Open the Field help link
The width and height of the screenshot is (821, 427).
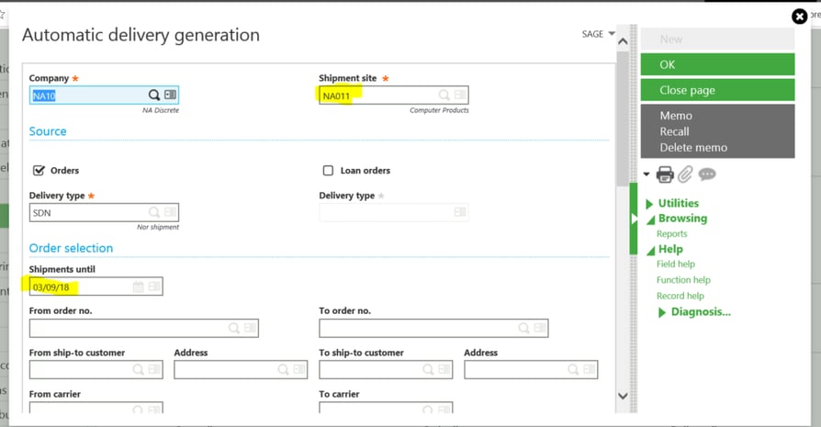675,264
